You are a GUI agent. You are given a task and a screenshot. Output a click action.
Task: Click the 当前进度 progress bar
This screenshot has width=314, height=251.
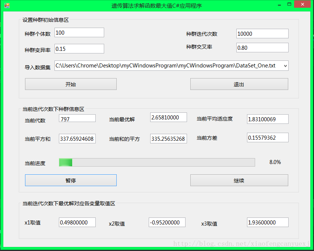(x=157, y=163)
